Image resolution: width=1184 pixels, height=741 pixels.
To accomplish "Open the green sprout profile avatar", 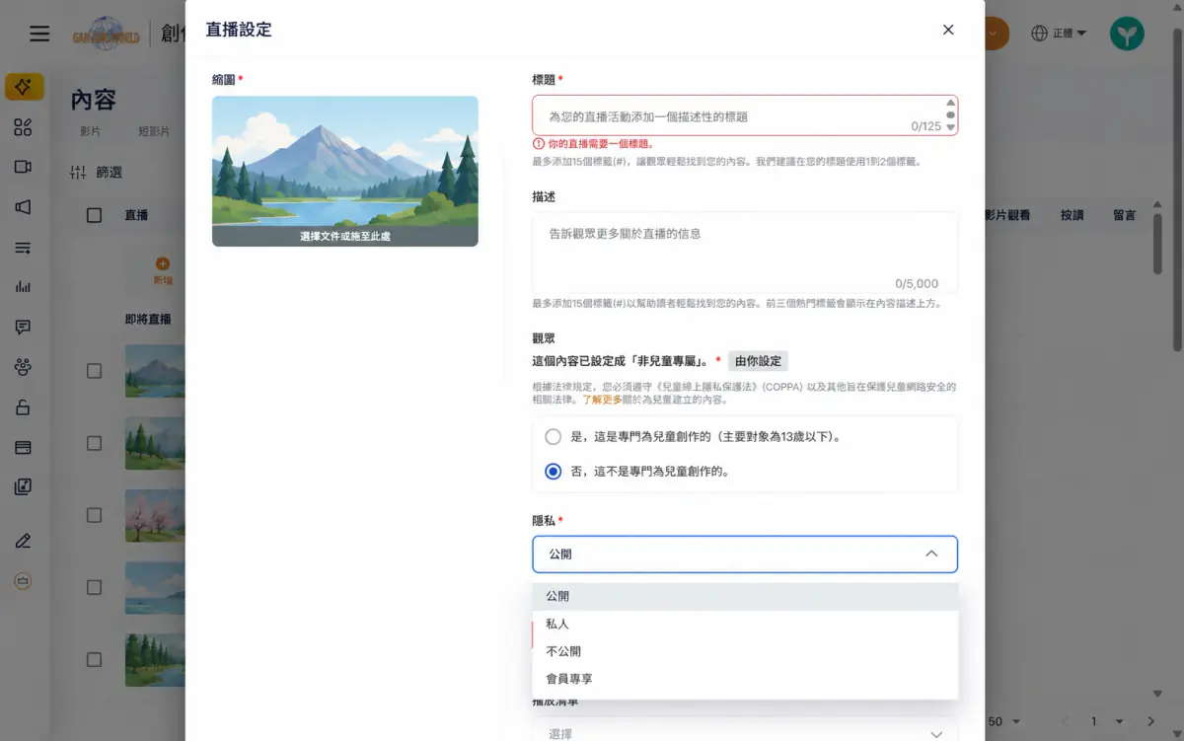I will [x=1127, y=34].
